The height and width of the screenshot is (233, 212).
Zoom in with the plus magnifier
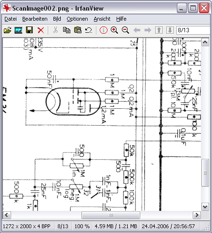pyautogui.click(x=114, y=30)
